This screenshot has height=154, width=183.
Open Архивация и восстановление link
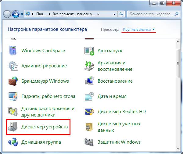point(115,66)
